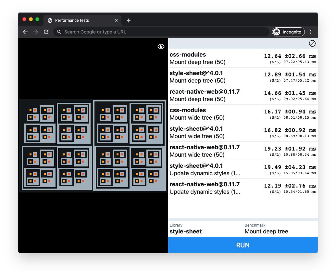Click the 19.23 ±01.92 ms timing value

pyautogui.click(x=290, y=149)
